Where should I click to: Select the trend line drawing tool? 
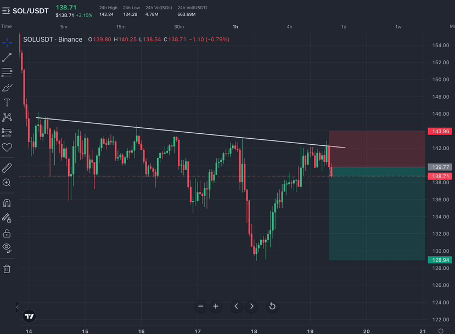click(7, 58)
